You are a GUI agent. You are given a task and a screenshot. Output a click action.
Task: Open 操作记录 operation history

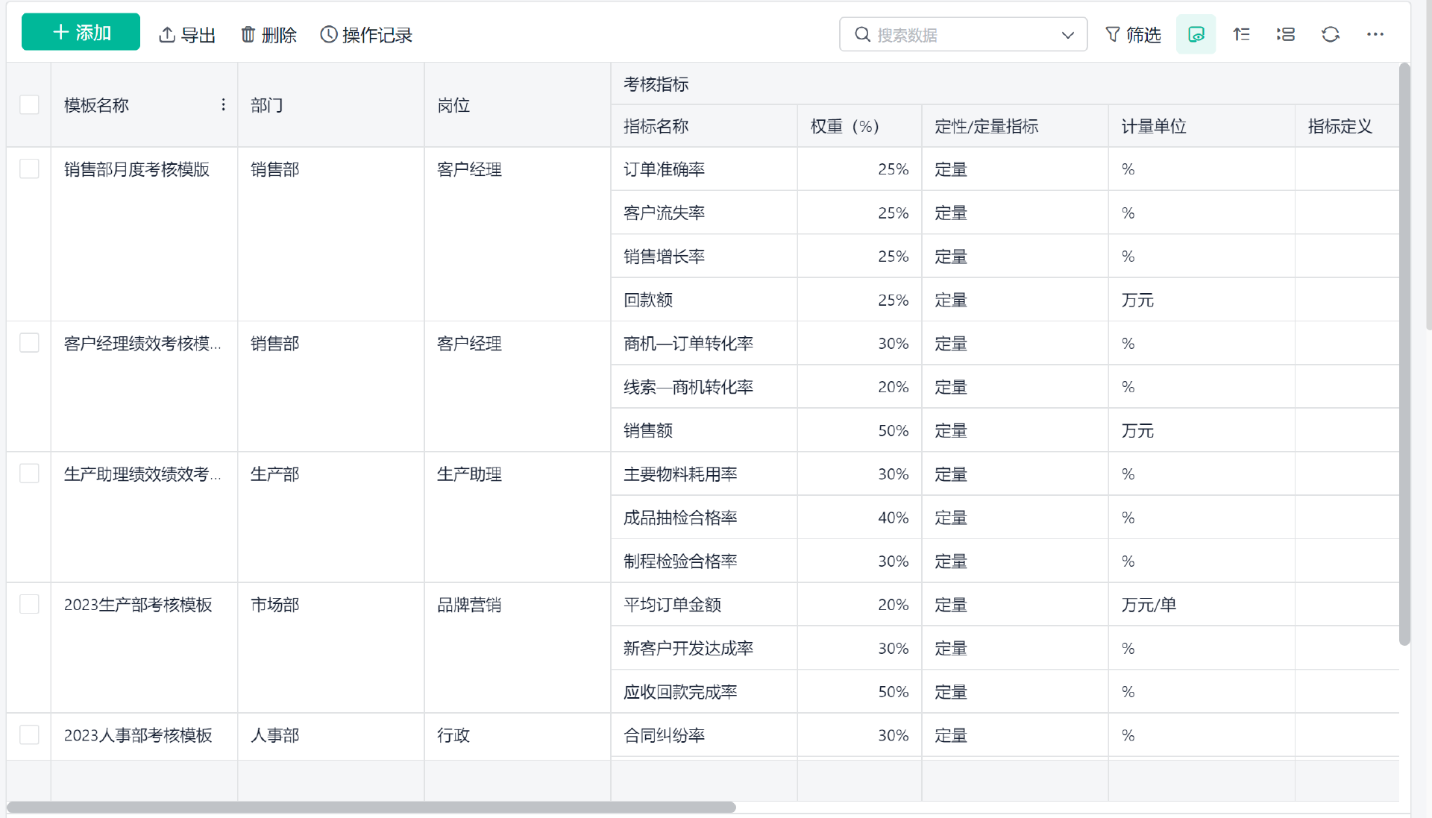pyautogui.click(x=366, y=35)
